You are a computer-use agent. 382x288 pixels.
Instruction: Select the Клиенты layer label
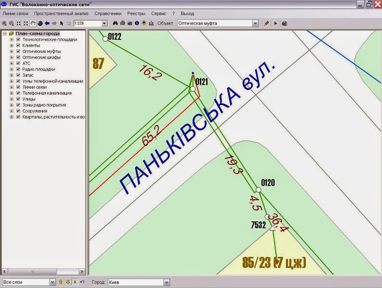click(x=31, y=46)
